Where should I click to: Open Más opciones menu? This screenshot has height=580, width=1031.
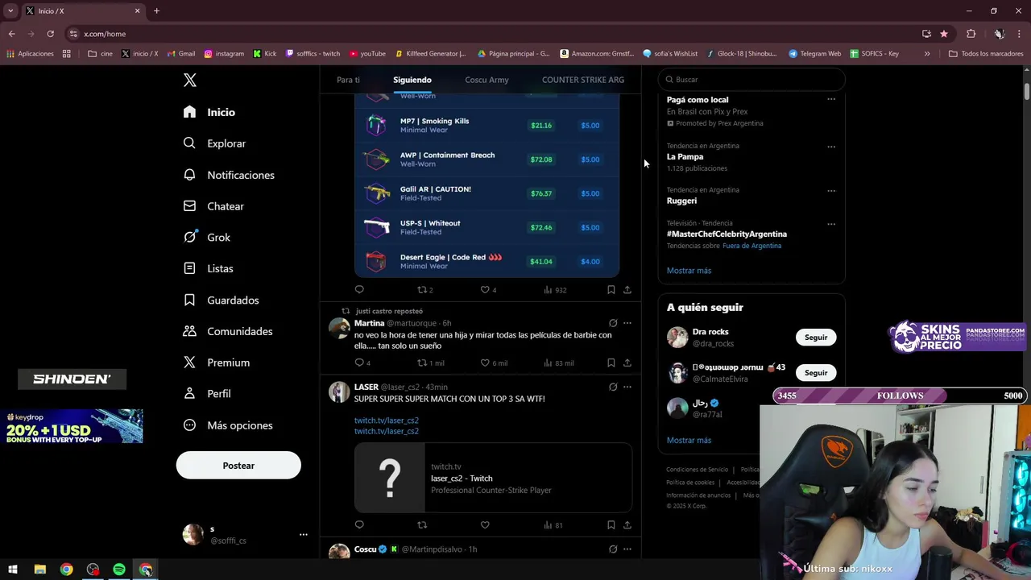tap(228, 425)
